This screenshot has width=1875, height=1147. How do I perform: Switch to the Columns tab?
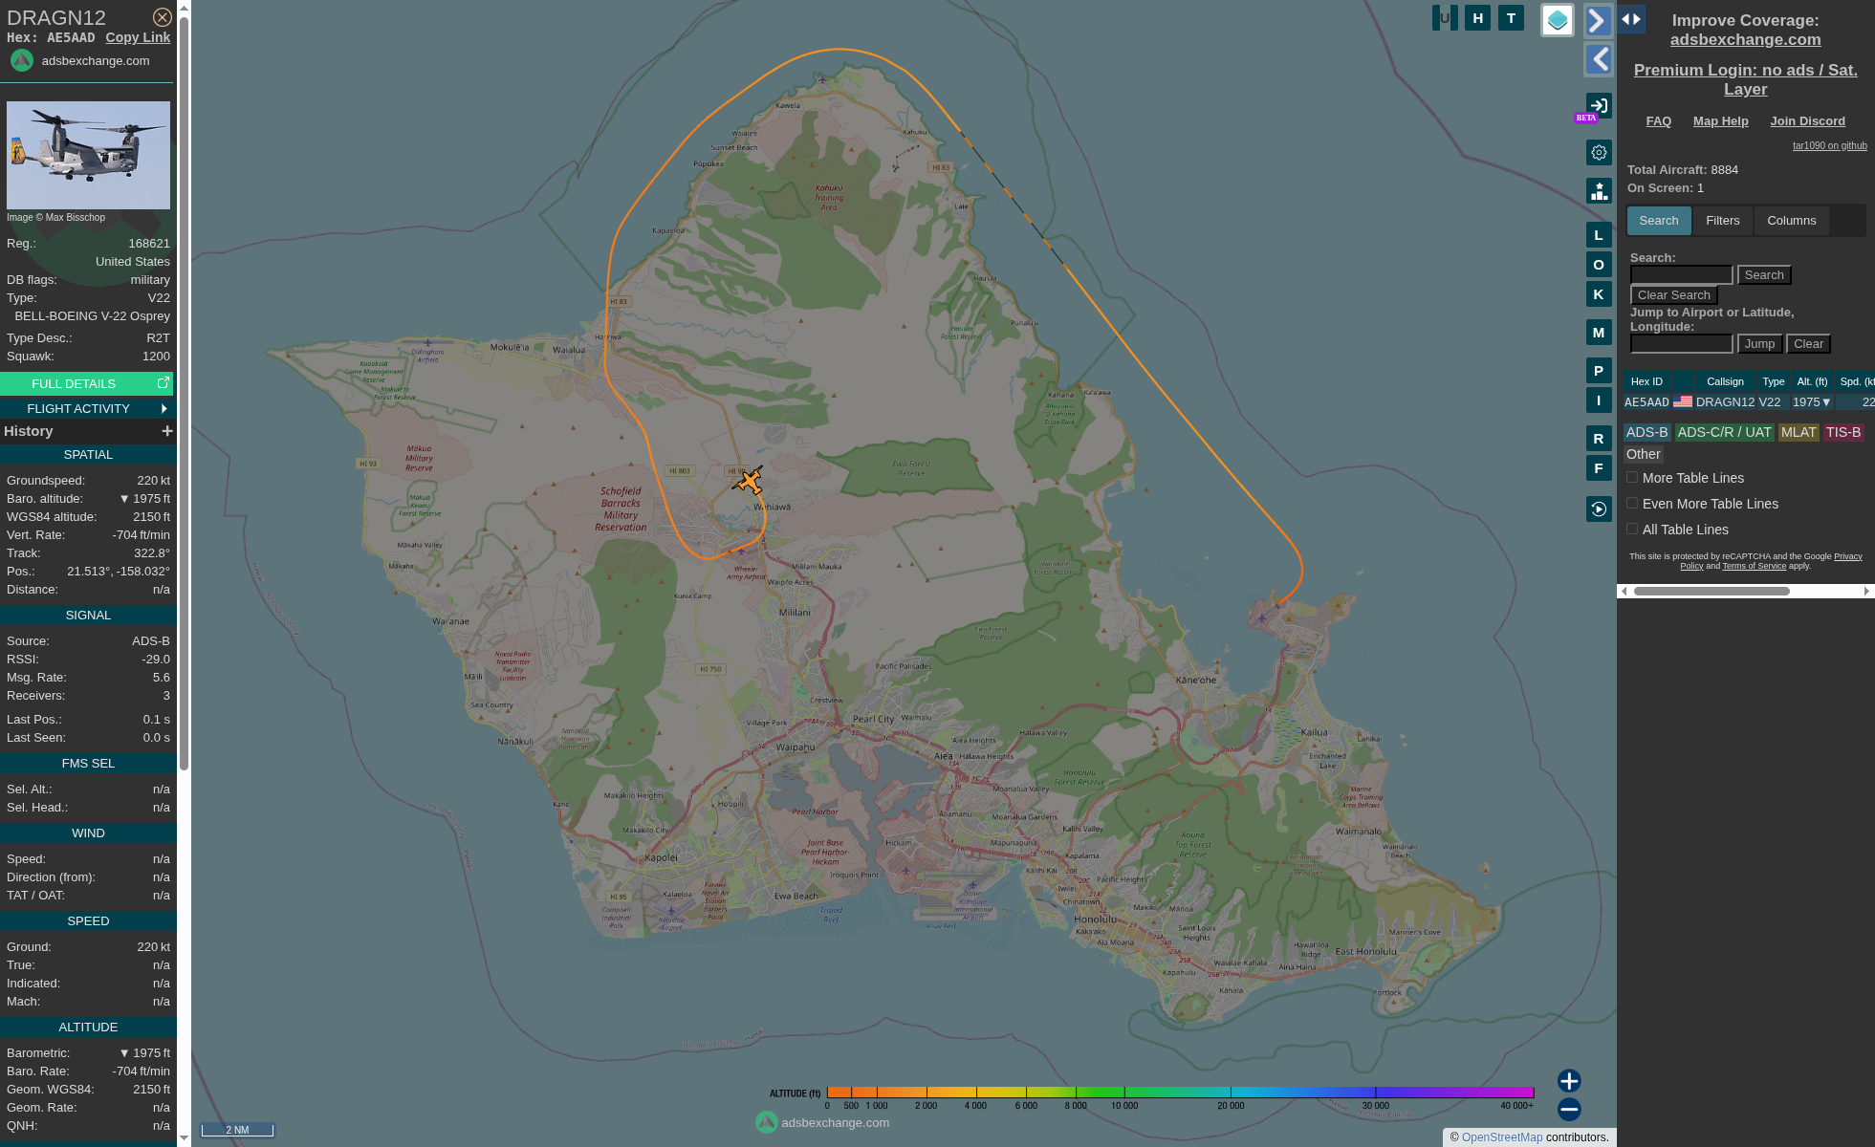pyautogui.click(x=1792, y=221)
